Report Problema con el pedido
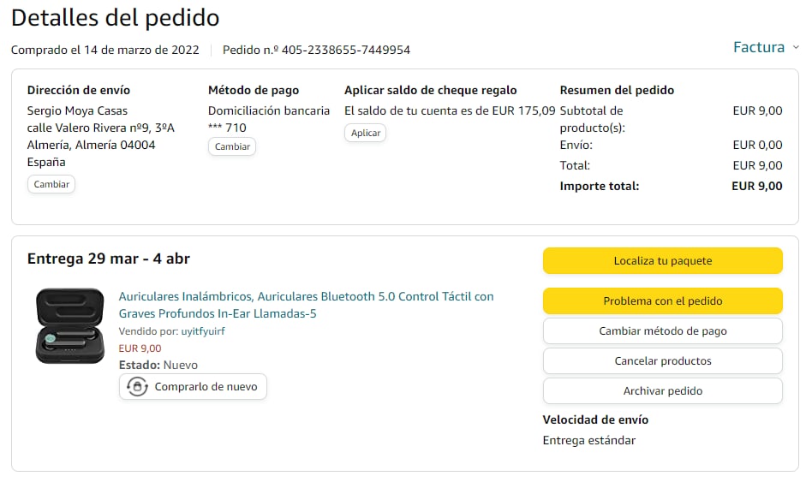The width and height of the screenshot is (806, 482). 662,301
